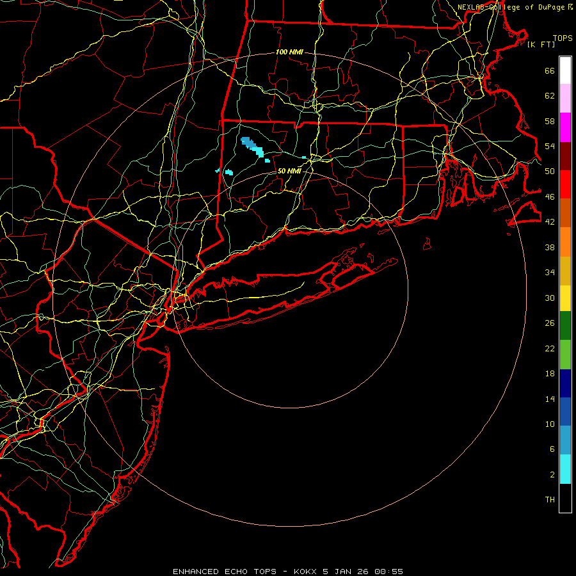
Task: Click the bright red legend swatch
Action: click(x=565, y=184)
